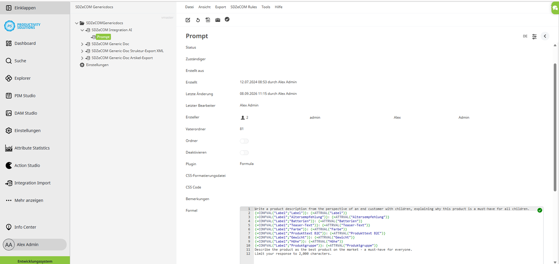Open the DE language selector
Image resolution: width=559 pixels, height=264 pixels.
coord(525,36)
